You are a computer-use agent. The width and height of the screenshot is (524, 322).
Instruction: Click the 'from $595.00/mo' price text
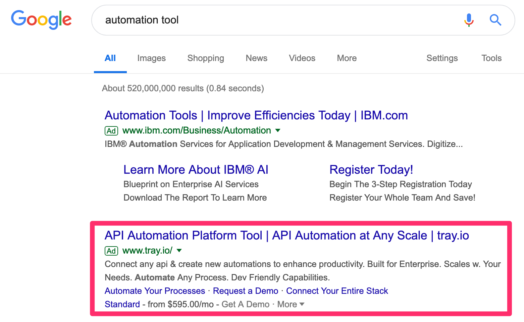point(180,304)
